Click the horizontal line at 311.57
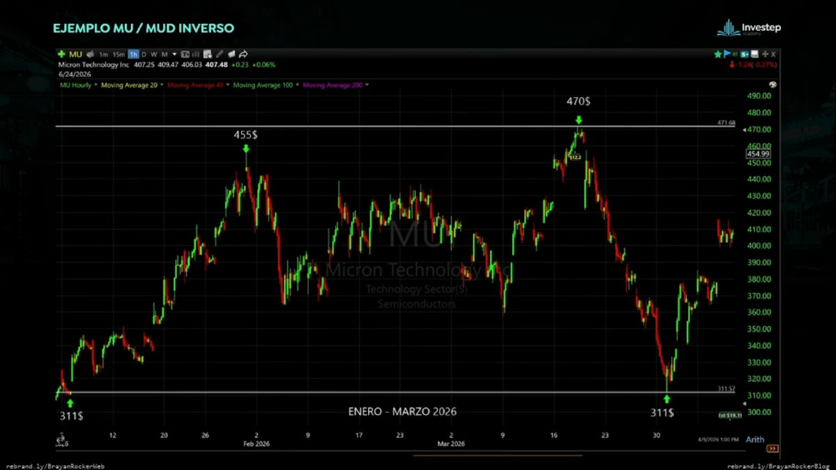This screenshot has height=470, width=836. [x=396, y=393]
